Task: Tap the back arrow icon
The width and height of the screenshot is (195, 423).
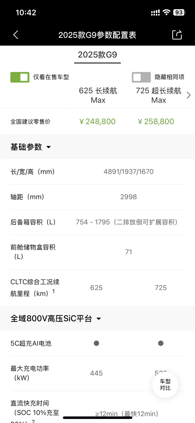Action: [16, 35]
